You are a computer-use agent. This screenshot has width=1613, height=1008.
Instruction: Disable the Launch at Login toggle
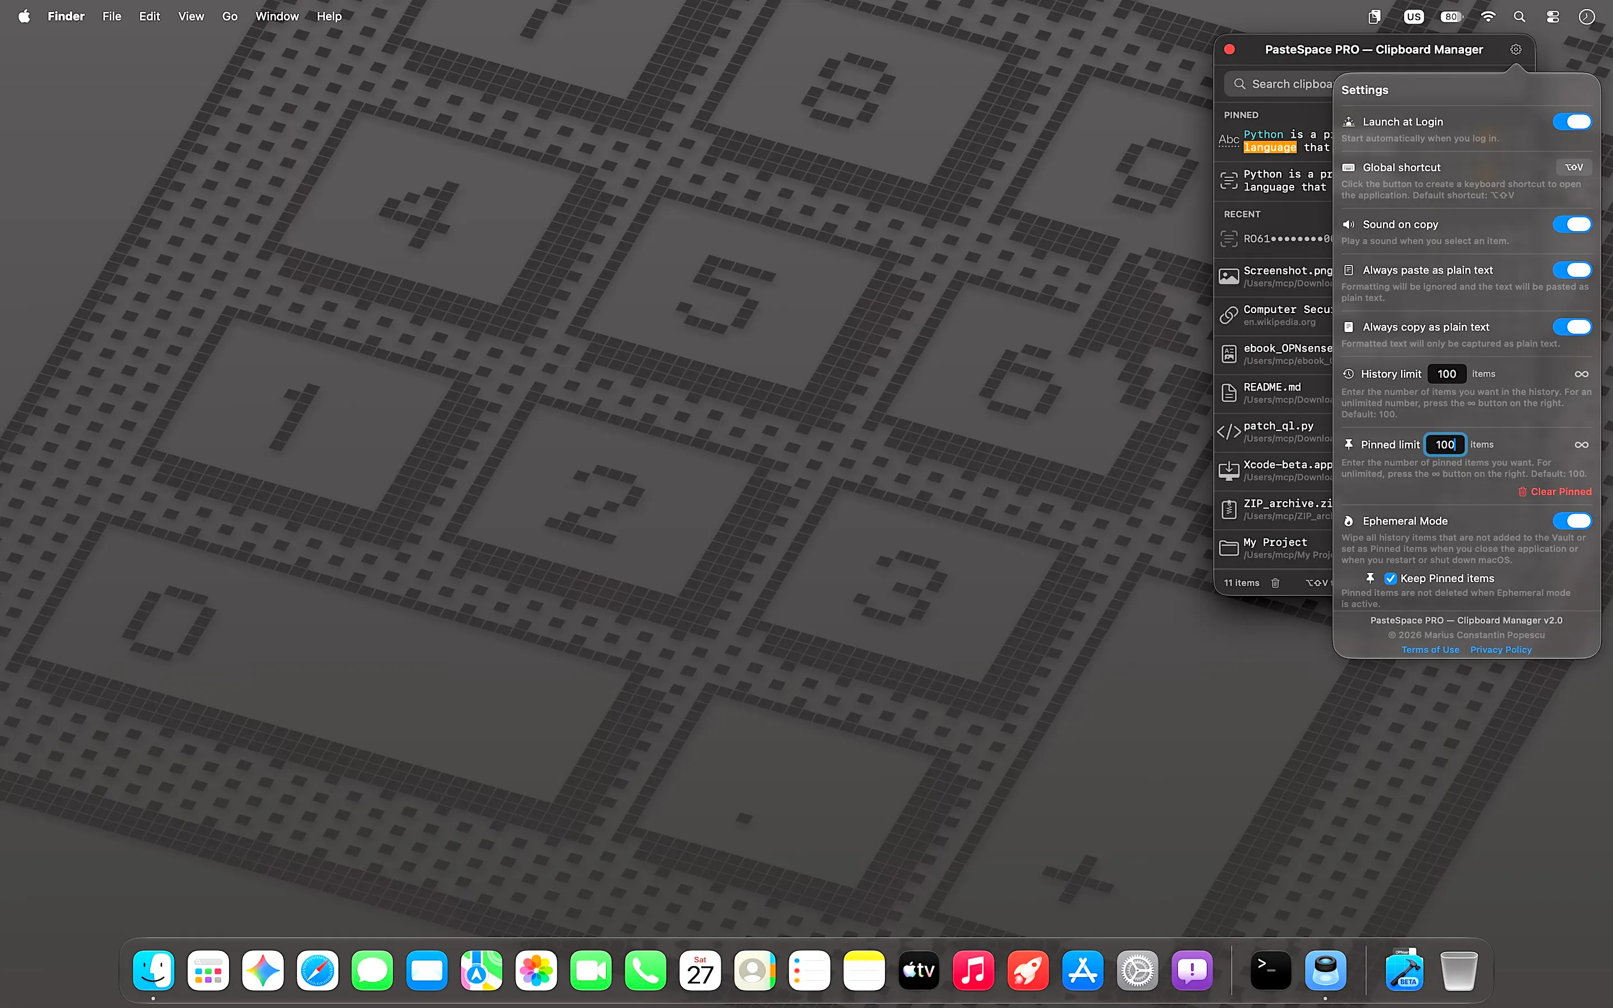point(1572,122)
